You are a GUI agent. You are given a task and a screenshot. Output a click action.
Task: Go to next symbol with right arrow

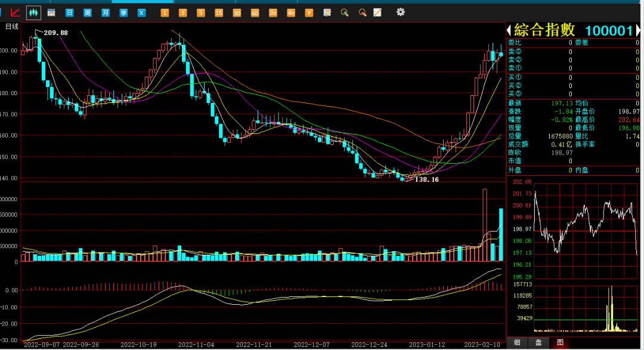click(x=639, y=30)
